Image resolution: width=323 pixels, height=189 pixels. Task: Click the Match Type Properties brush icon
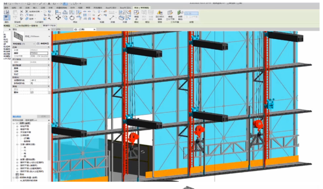pyautogui.click(x=22, y=19)
